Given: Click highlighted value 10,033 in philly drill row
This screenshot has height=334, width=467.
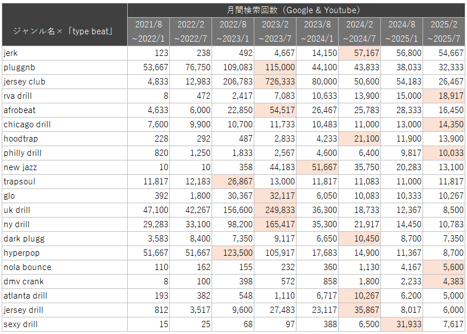Looking at the screenshot, I should pyautogui.click(x=444, y=153).
